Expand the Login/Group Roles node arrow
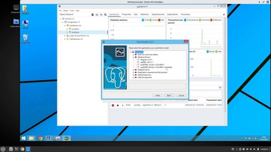The height and width of the screenshot is (152, 271). click(x=65, y=35)
